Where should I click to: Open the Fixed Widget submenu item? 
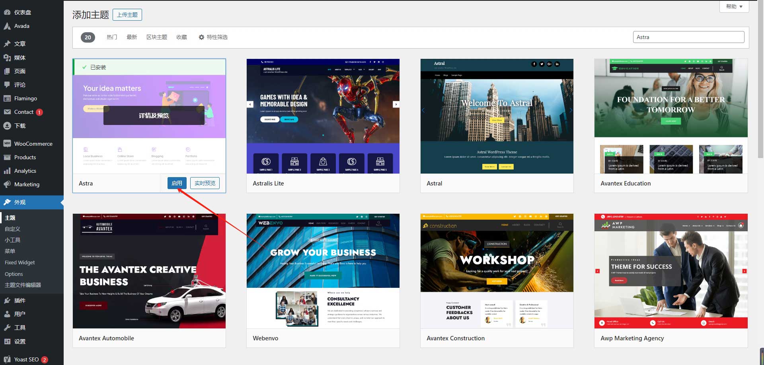(x=20, y=262)
